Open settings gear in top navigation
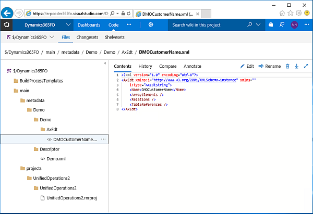The width and height of the screenshot is (313, 214). click(150, 24)
